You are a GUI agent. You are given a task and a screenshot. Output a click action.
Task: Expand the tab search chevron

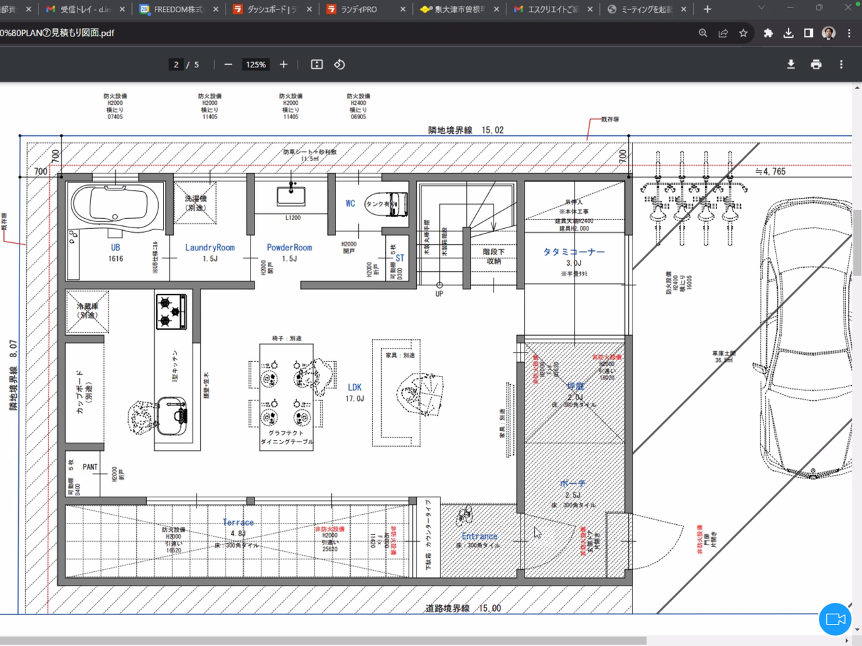click(x=761, y=8)
